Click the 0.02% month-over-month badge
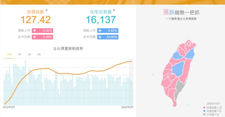 pos(42,31)
